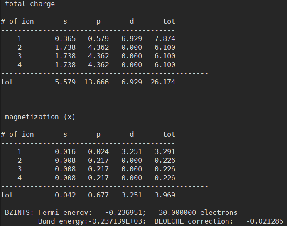Click ion 1 s charge value 0.365

(x=65, y=38)
